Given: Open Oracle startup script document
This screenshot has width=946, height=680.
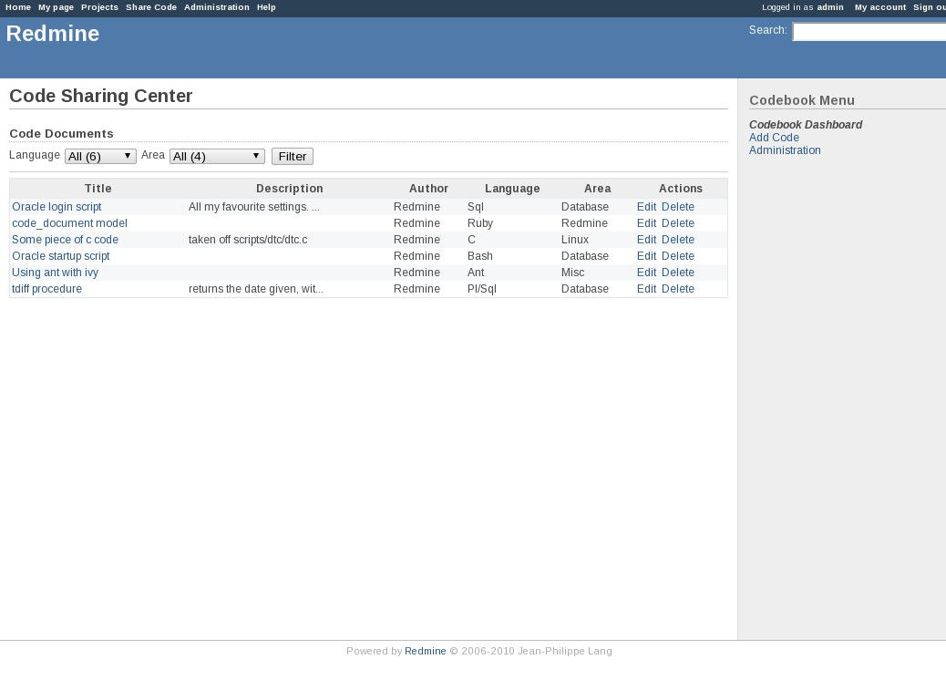Looking at the screenshot, I should pyautogui.click(x=61, y=256).
